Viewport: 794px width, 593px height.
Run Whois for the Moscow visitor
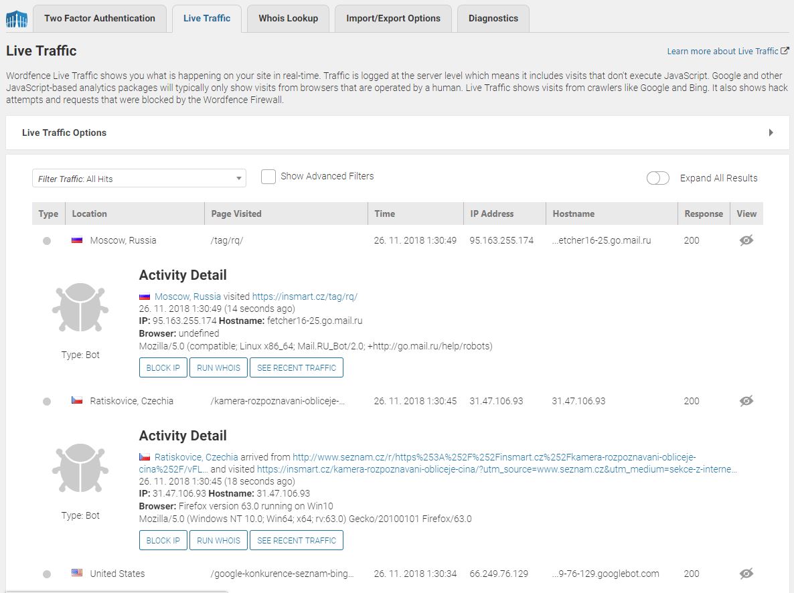(x=218, y=367)
